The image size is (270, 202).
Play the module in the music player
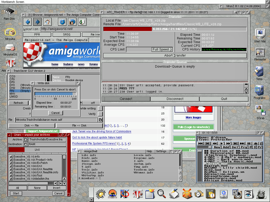(x=221, y=143)
